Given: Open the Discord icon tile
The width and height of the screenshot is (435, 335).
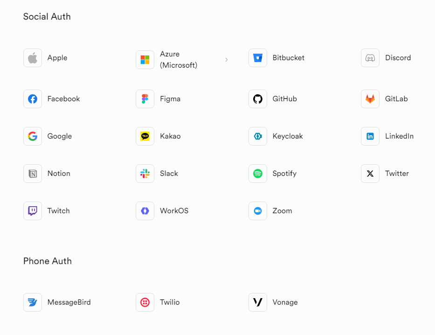Looking at the screenshot, I should (370, 58).
